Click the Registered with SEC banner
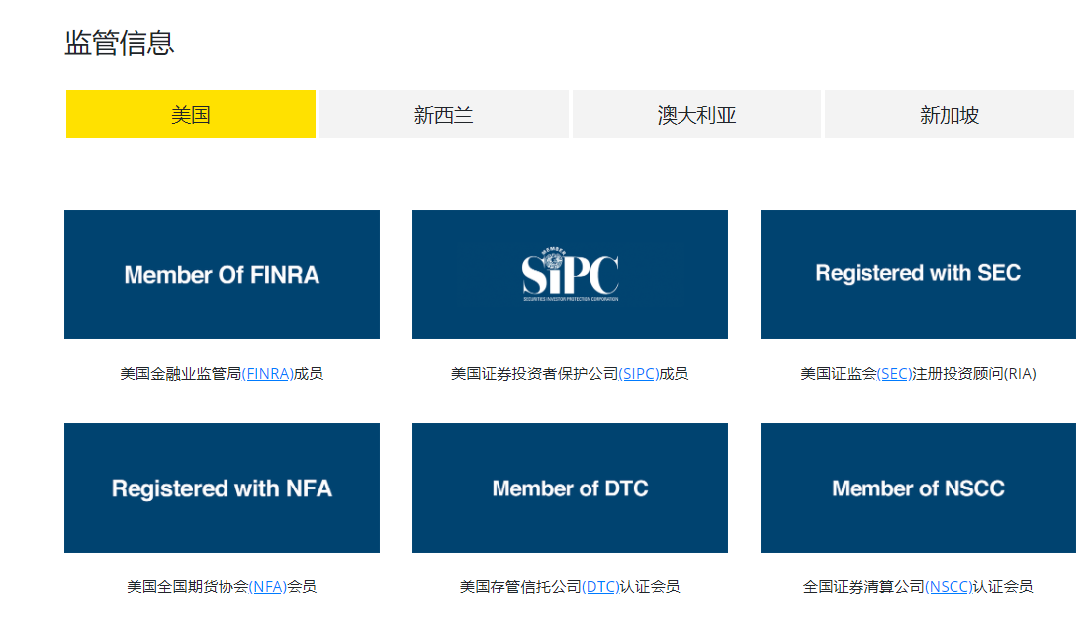Viewport: 1089px width, 621px height. (x=918, y=274)
